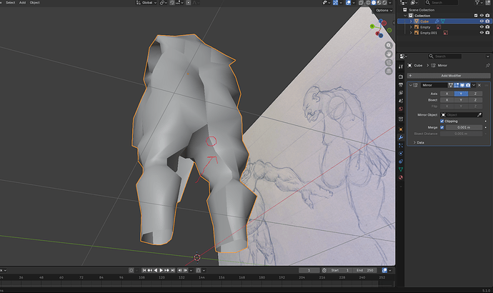Play the animation in reverse

tap(155, 270)
